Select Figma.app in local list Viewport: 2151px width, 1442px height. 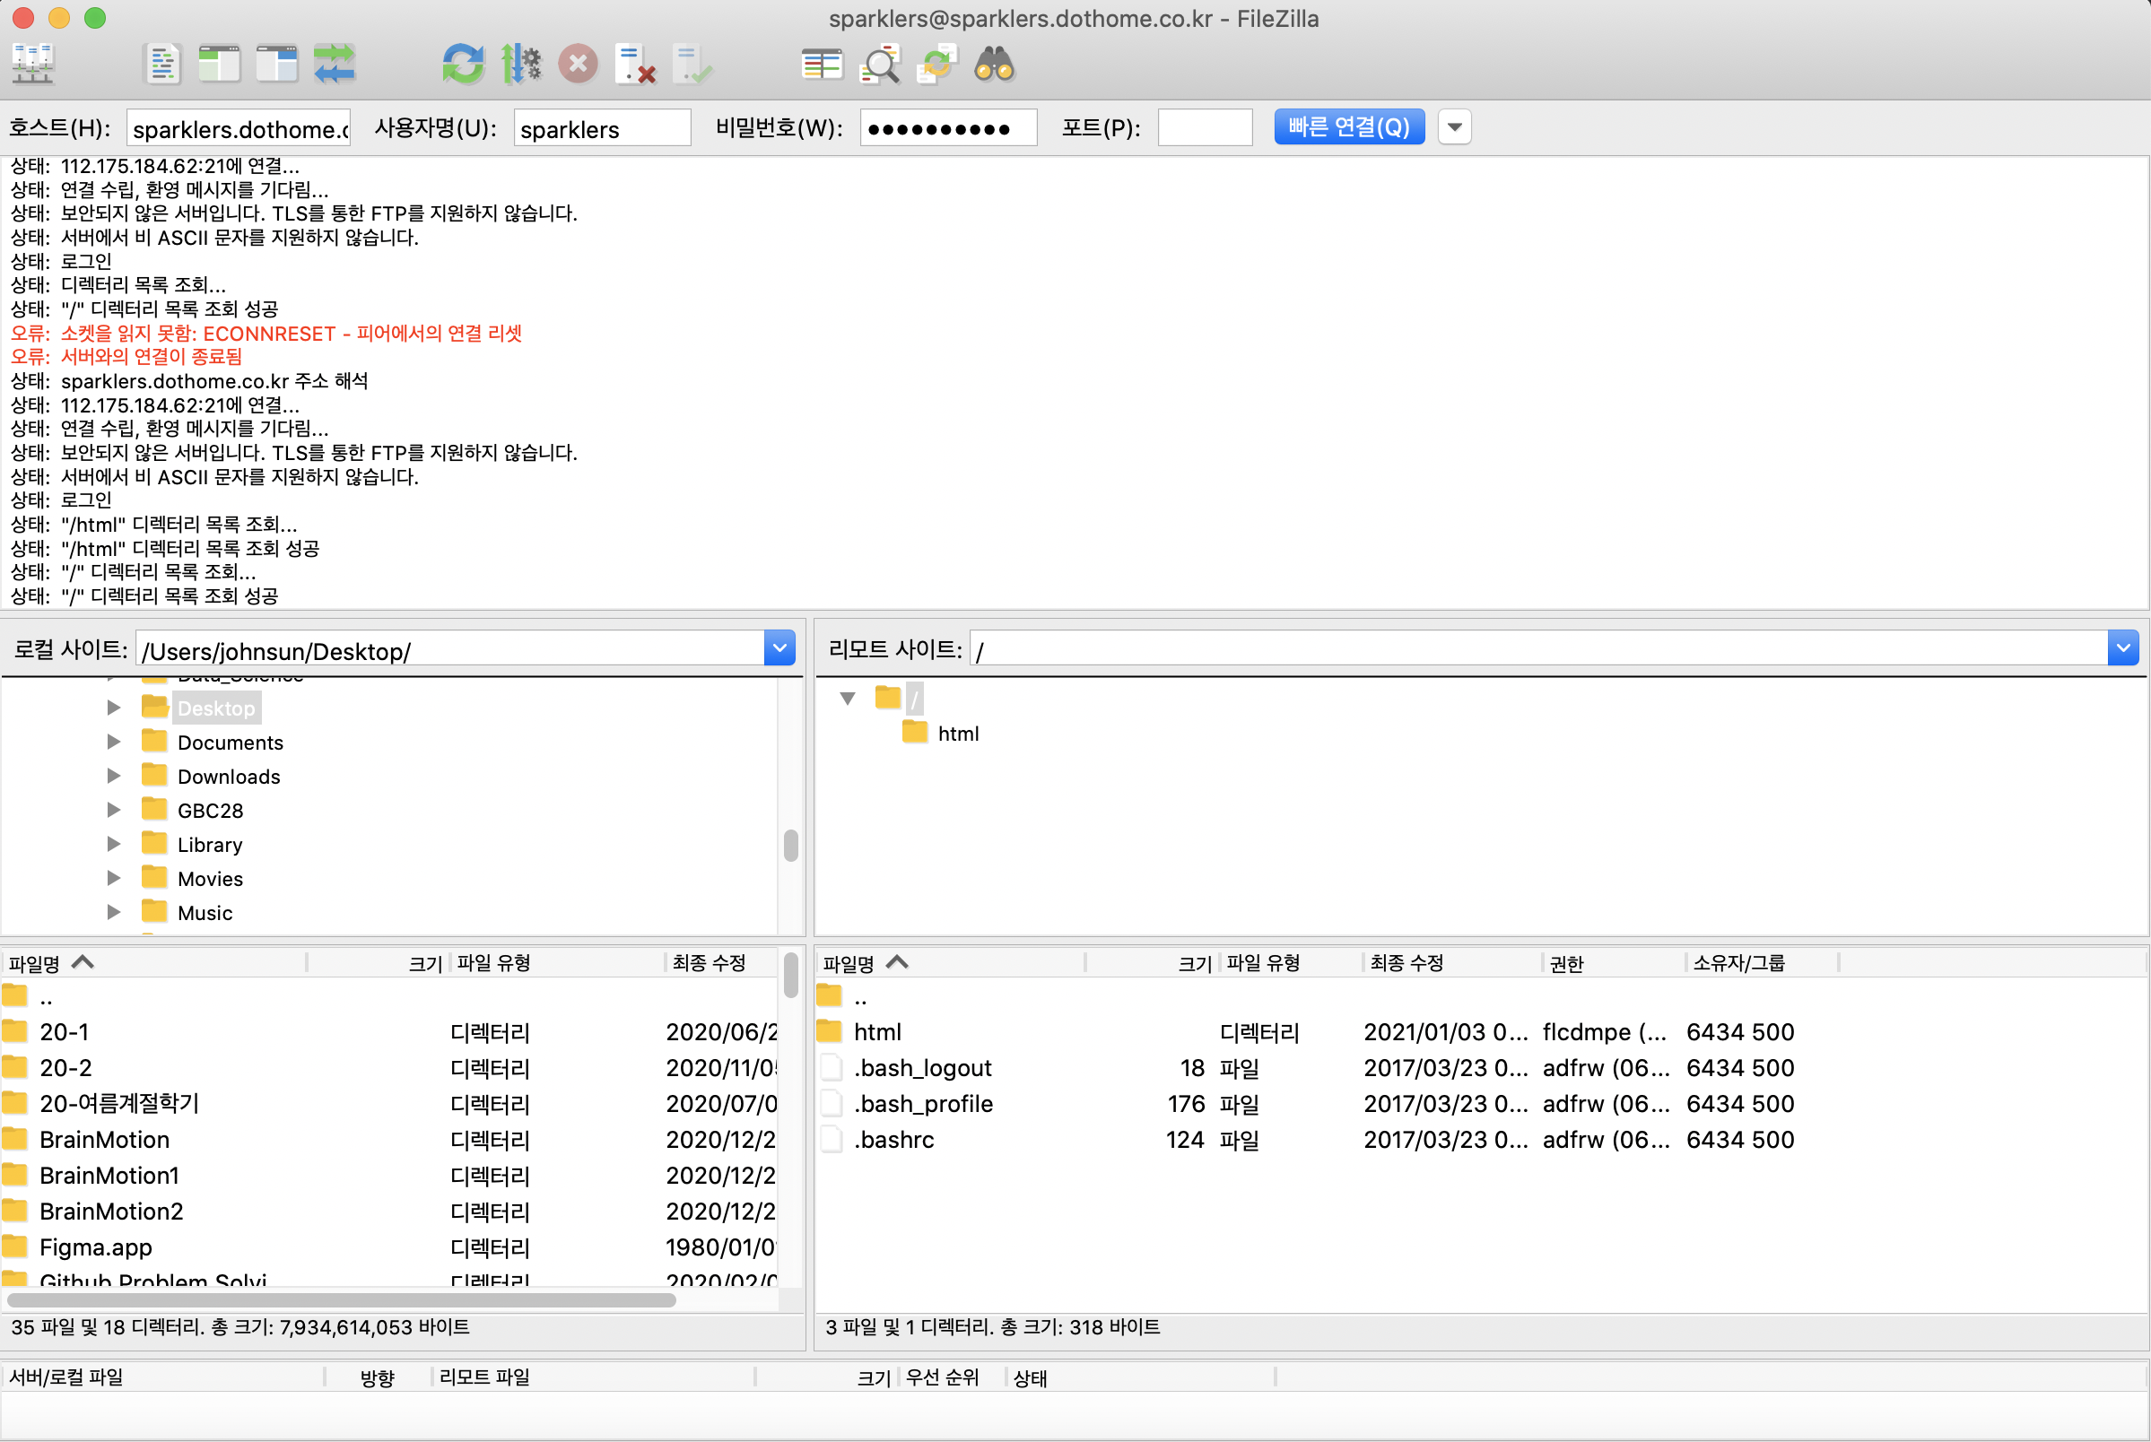pos(389,1247)
